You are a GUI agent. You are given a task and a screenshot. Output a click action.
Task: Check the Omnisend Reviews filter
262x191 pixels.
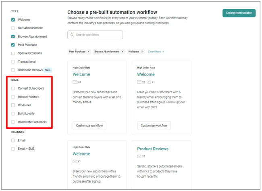click(13, 70)
